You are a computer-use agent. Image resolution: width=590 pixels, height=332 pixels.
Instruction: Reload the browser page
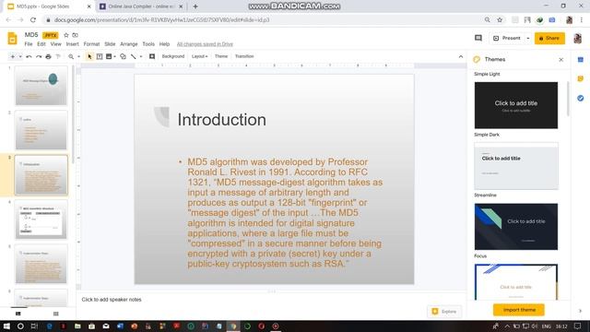click(x=33, y=20)
